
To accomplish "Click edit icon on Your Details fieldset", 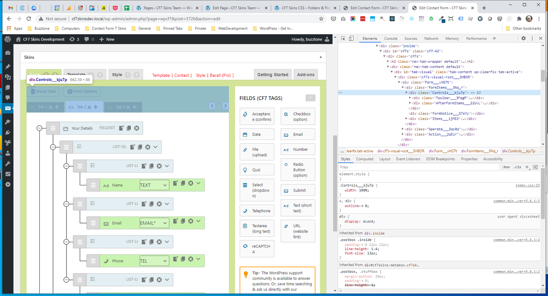I will coord(121,128).
